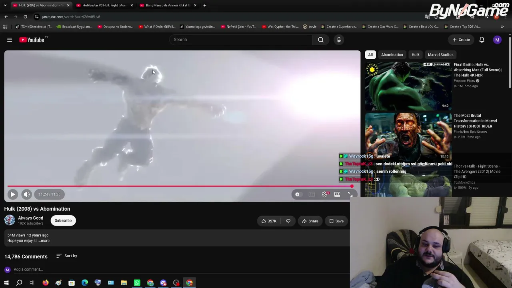
Task: Like the video with 357K likes
Action: coord(269,221)
